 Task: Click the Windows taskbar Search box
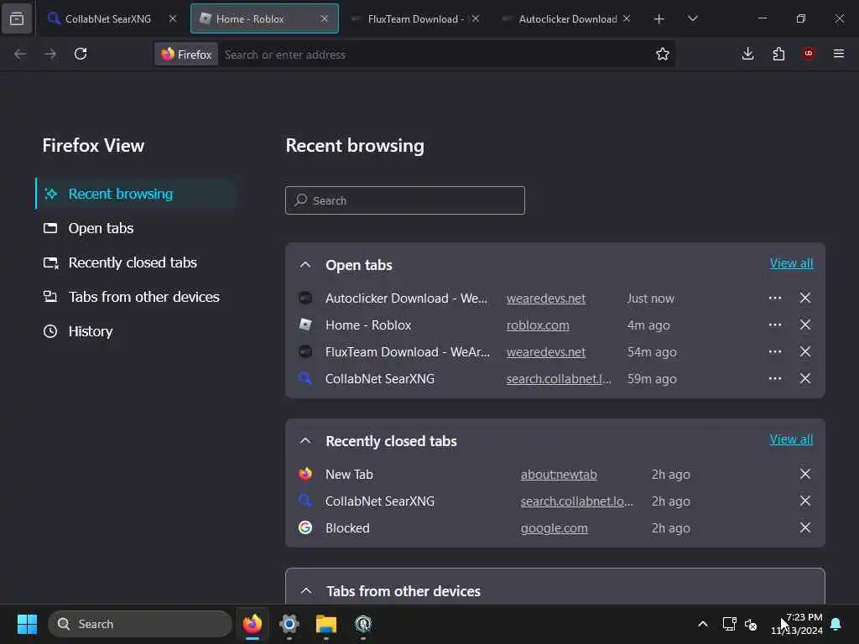(140, 624)
